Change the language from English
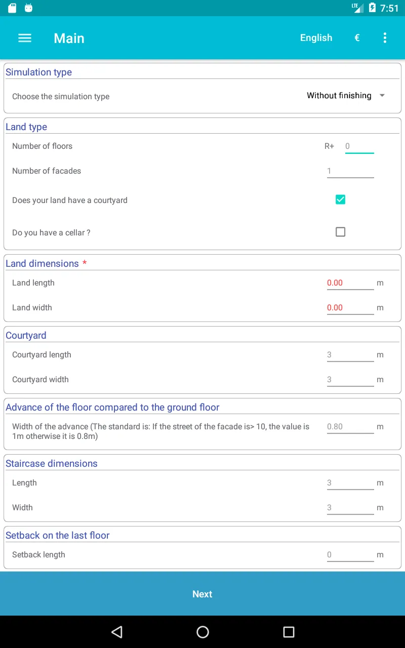The width and height of the screenshot is (405, 648). click(x=316, y=38)
